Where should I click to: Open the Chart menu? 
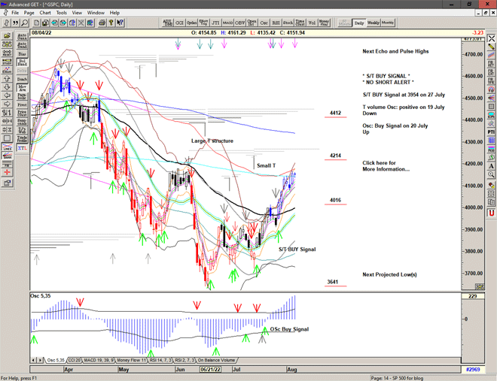click(46, 13)
